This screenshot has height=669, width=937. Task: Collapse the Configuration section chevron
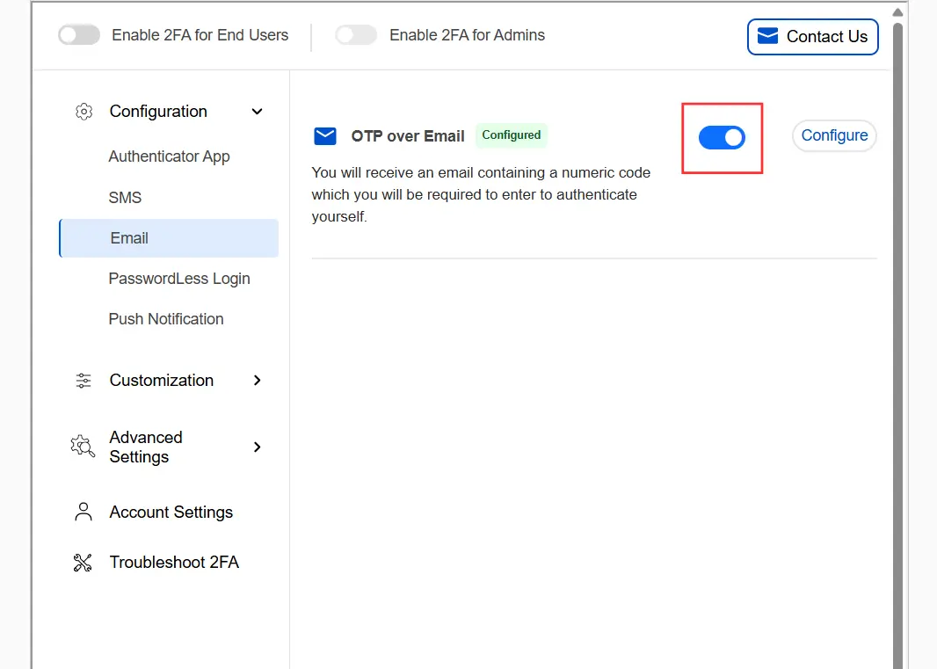(257, 112)
